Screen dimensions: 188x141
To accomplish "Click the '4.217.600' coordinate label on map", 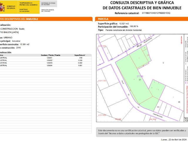I will tap(102, 115).
